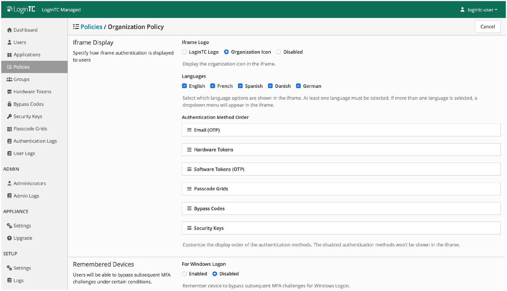This screenshot has width=507, height=291.
Task: Click the Dashboard house icon
Action: tap(10, 30)
